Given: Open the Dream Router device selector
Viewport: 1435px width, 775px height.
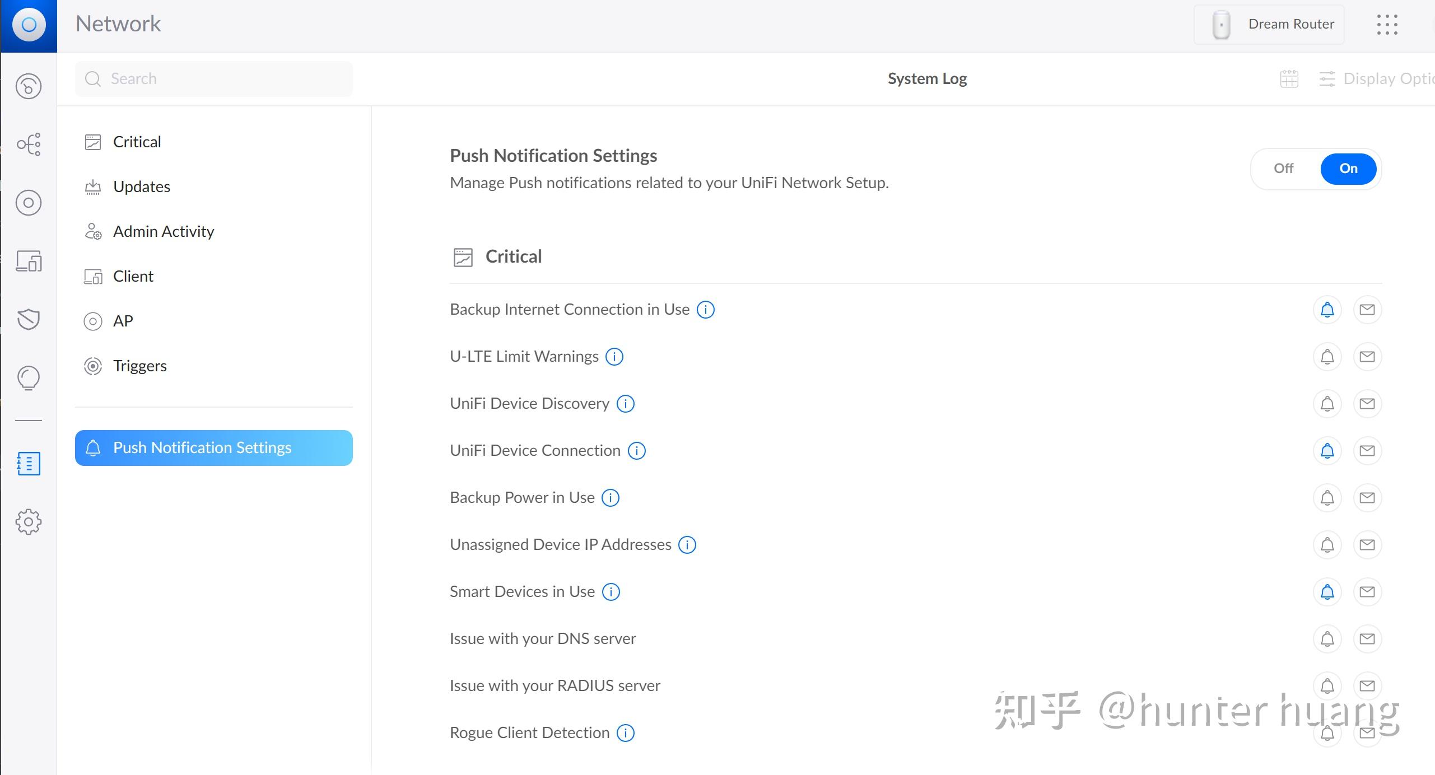Looking at the screenshot, I should point(1268,24).
